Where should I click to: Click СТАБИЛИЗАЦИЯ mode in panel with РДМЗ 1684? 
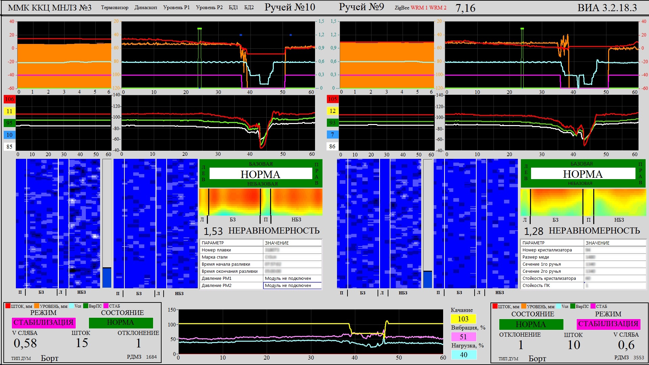(44, 322)
